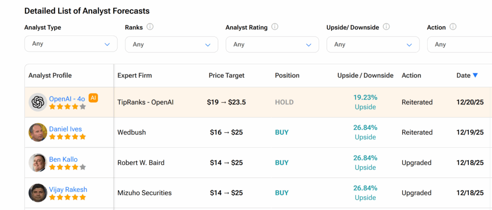Click Vijay Rakesh's profile photo
This screenshot has height=210, width=492.
[37, 193]
